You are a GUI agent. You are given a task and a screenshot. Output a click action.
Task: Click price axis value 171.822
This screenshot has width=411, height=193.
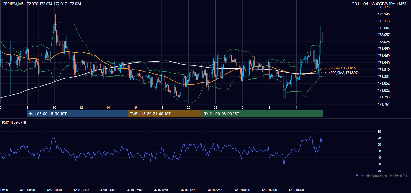click(384, 90)
